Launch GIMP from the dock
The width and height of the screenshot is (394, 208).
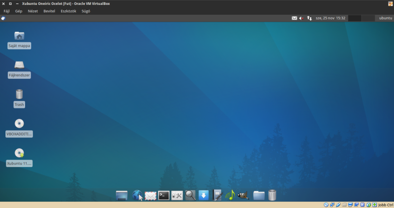[243, 195]
